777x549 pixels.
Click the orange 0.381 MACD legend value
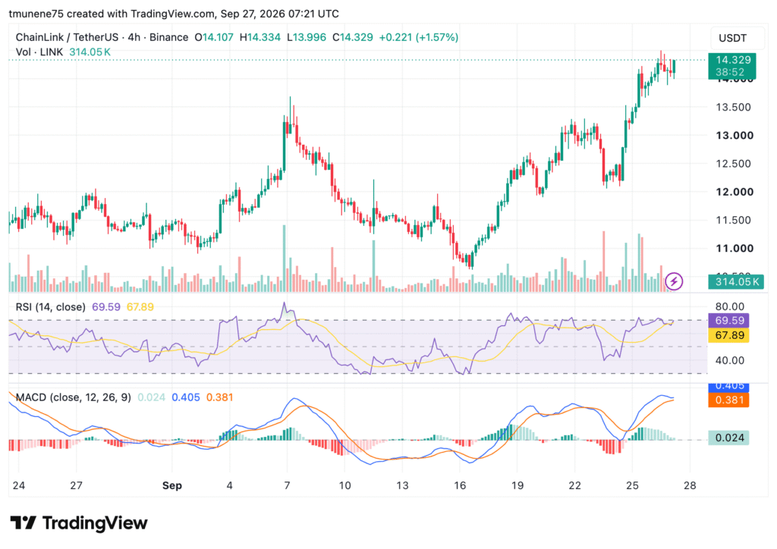[219, 397]
